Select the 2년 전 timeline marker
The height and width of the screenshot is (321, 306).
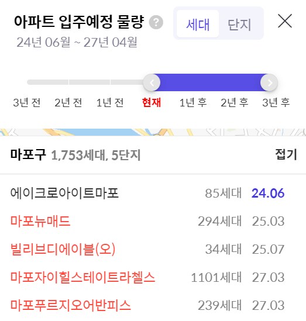pos(68,102)
